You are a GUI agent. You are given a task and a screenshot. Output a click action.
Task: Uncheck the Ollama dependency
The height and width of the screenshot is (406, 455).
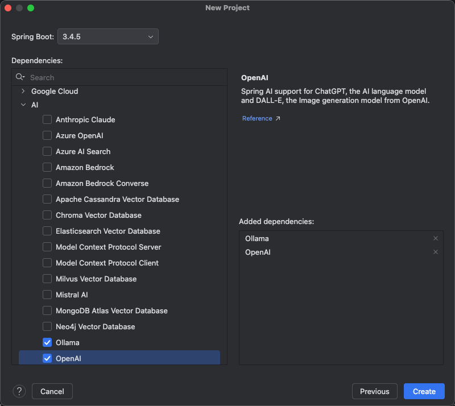[47, 342]
